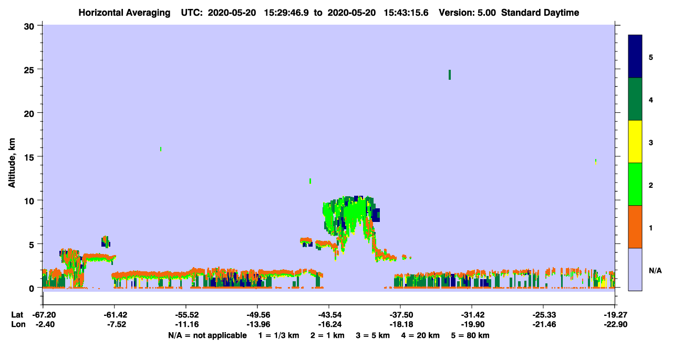Click the yellow colorbar segment labeled 3

pos(635,142)
